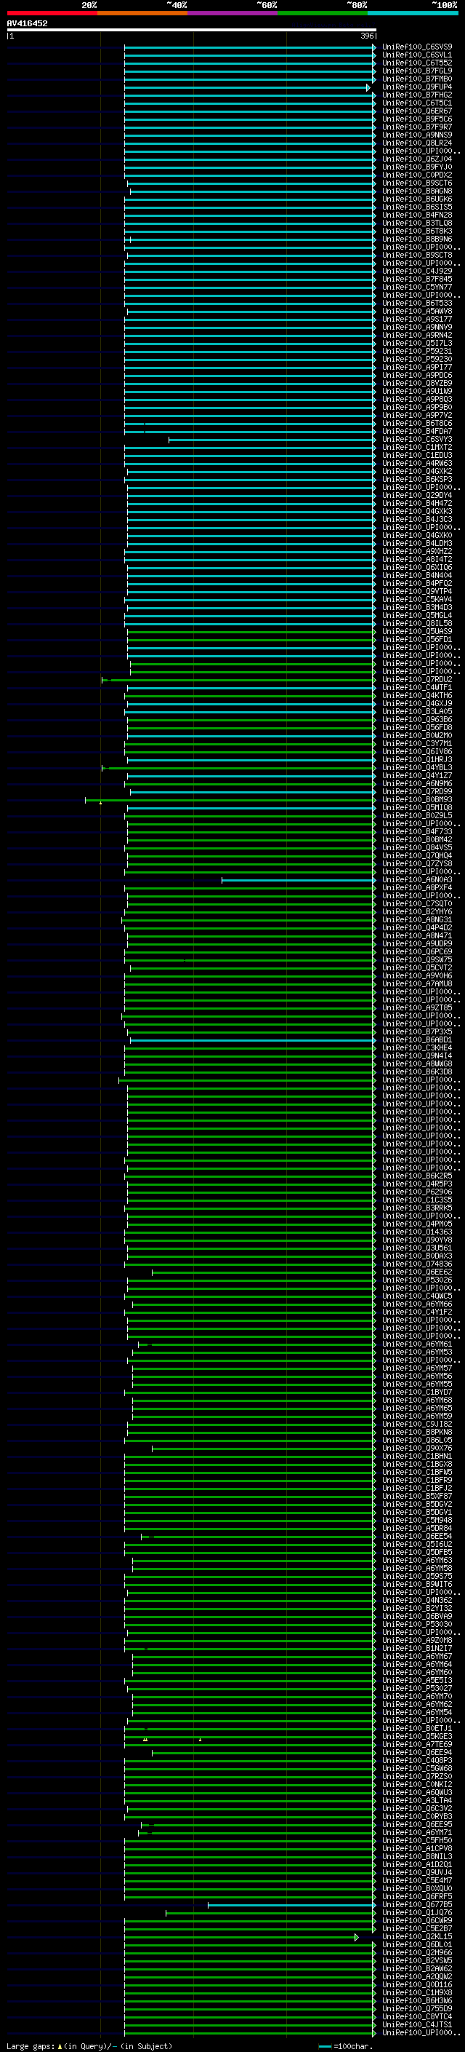Click the red ~20% identity legend bar
465x2052 pixels.
52,13
